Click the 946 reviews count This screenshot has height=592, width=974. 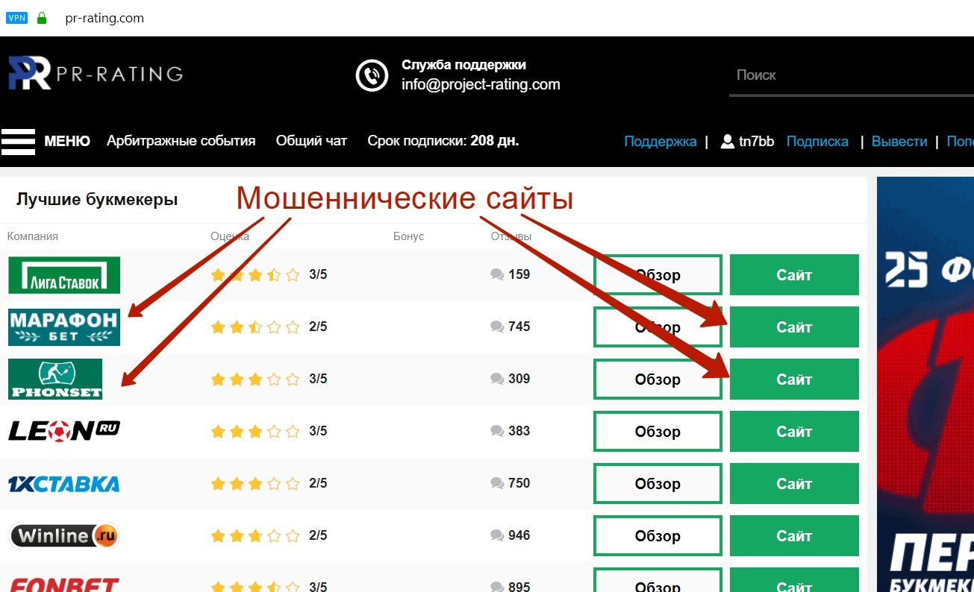point(519,535)
